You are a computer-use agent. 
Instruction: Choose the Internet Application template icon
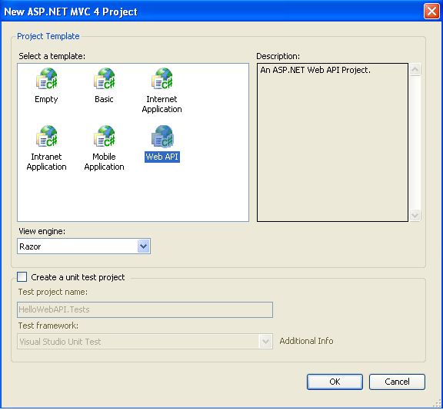coord(162,78)
